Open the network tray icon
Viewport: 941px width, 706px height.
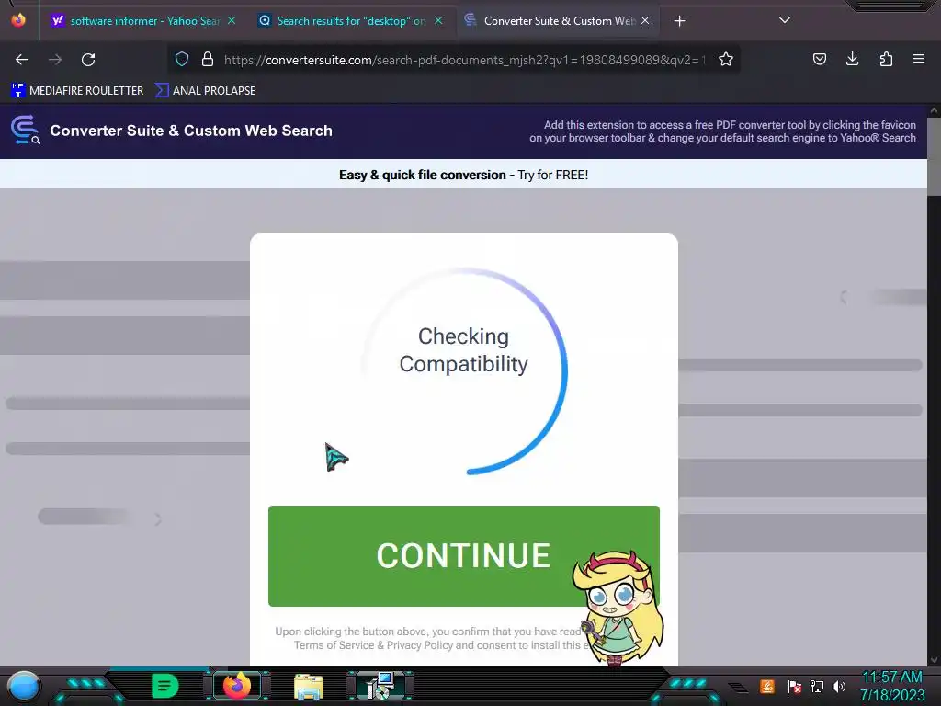point(817,686)
